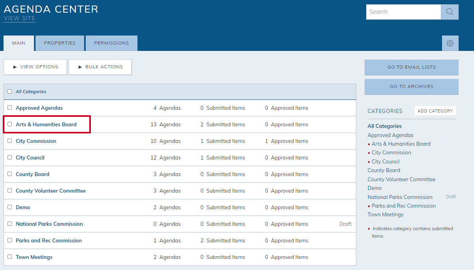Click "13 Agendas" in Arts & Humanities row
The height and width of the screenshot is (270, 474).
pos(166,124)
